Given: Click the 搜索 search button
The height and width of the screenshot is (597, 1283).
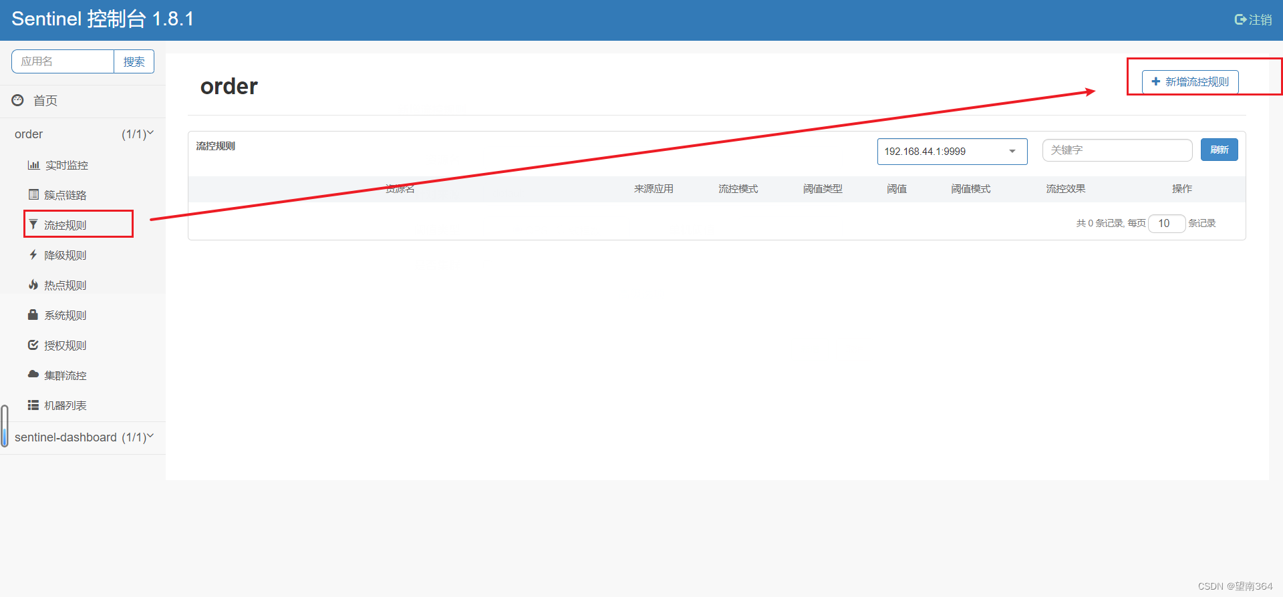Looking at the screenshot, I should (x=134, y=61).
